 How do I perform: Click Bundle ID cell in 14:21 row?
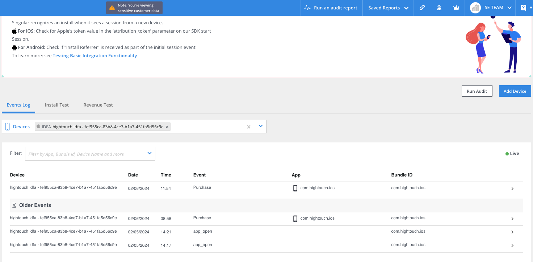[408, 231]
